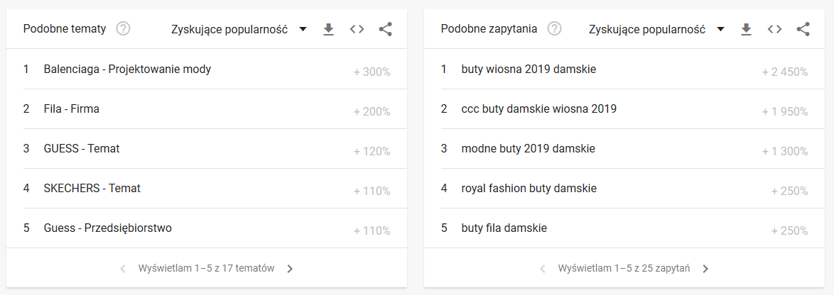834x295 pixels.
Task: Get embed code for Podobne tematy
Action: (x=357, y=29)
